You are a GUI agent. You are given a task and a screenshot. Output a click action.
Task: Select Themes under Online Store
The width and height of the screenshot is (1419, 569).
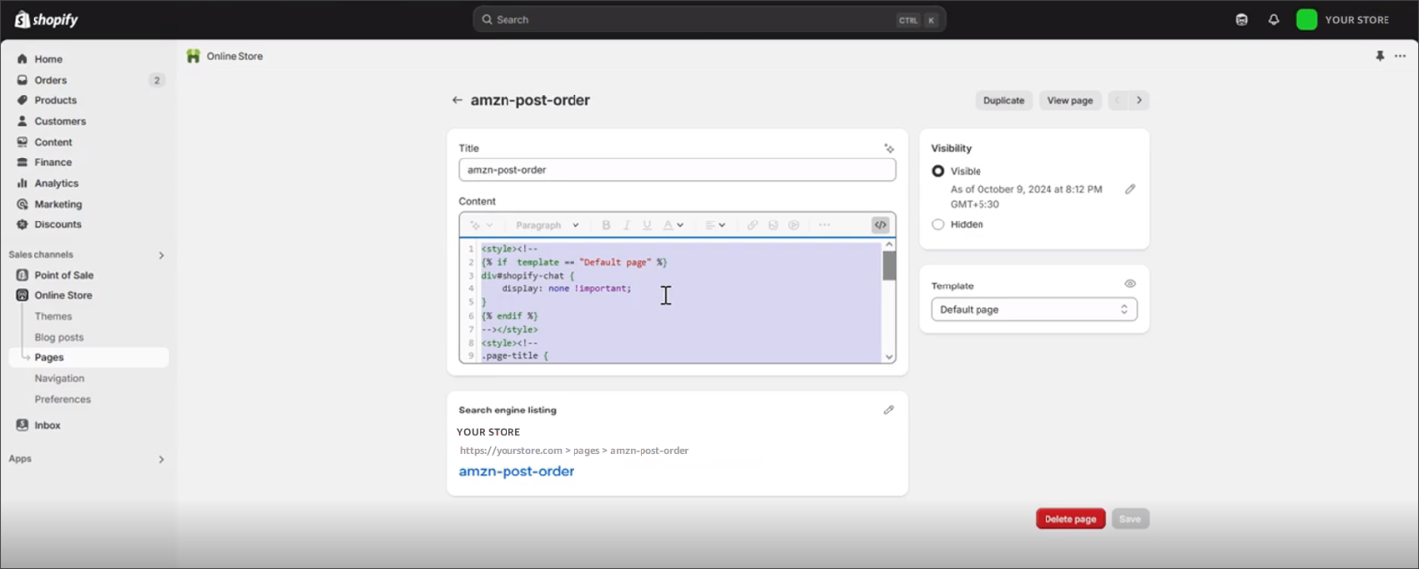click(x=53, y=316)
